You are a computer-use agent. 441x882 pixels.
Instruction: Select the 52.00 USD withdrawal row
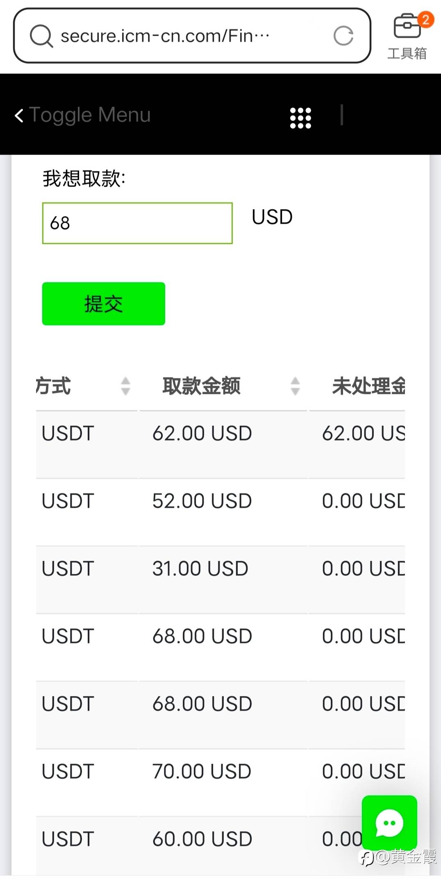pos(202,501)
